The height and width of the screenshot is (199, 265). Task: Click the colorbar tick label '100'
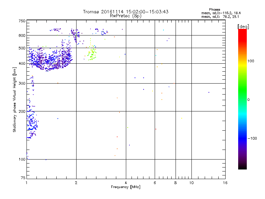(251, 61)
